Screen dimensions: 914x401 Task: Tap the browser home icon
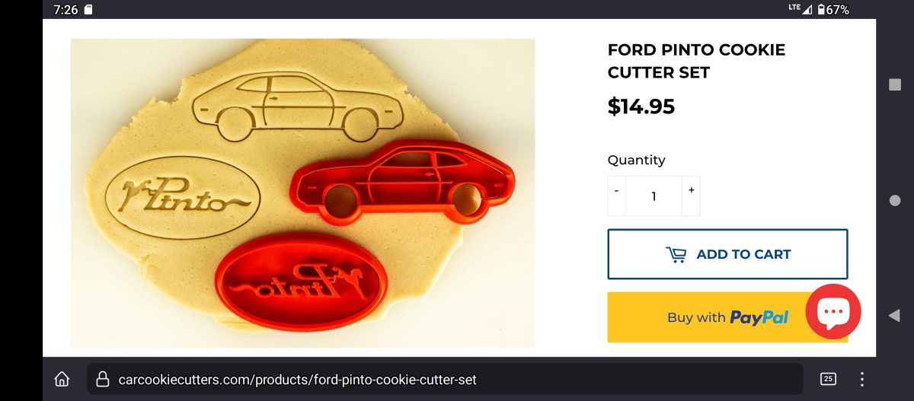point(62,379)
